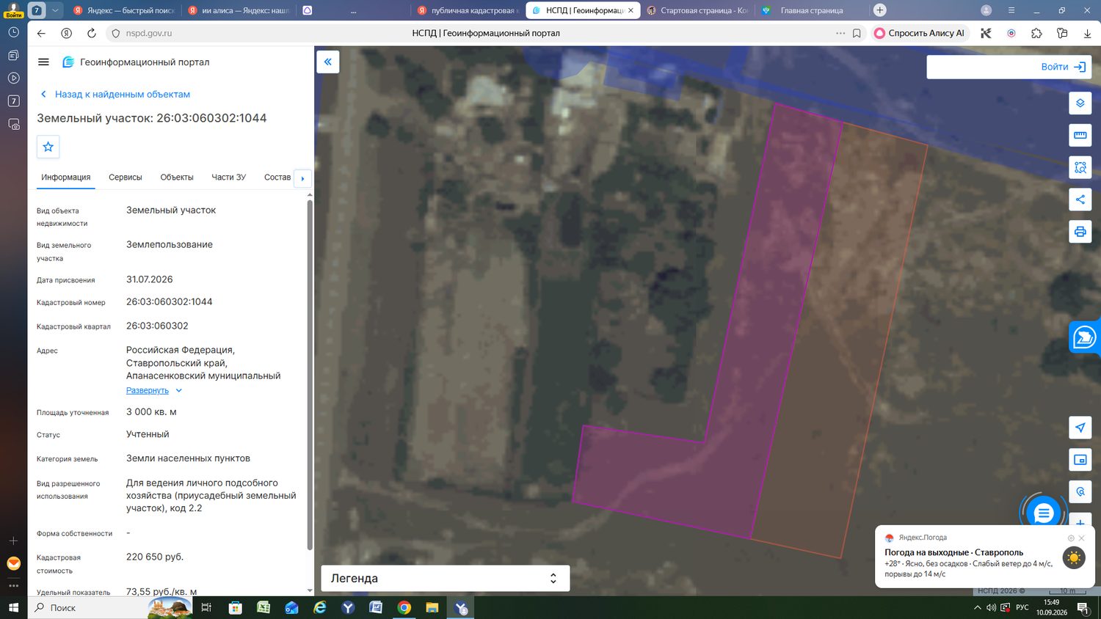
Task: Open the Legend dropdown
Action: click(x=446, y=578)
